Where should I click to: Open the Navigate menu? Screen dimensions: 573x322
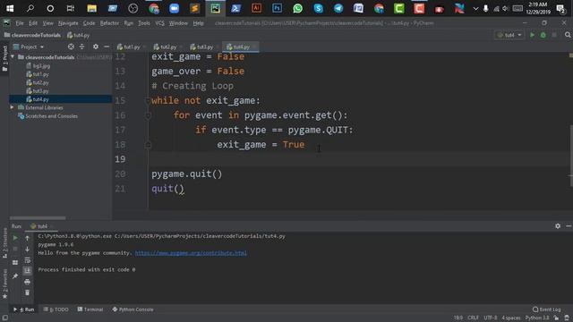[x=68, y=23]
